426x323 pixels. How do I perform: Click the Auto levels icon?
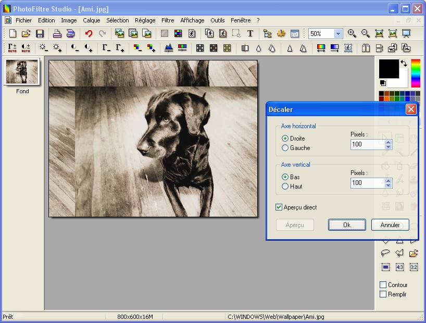click(12, 48)
